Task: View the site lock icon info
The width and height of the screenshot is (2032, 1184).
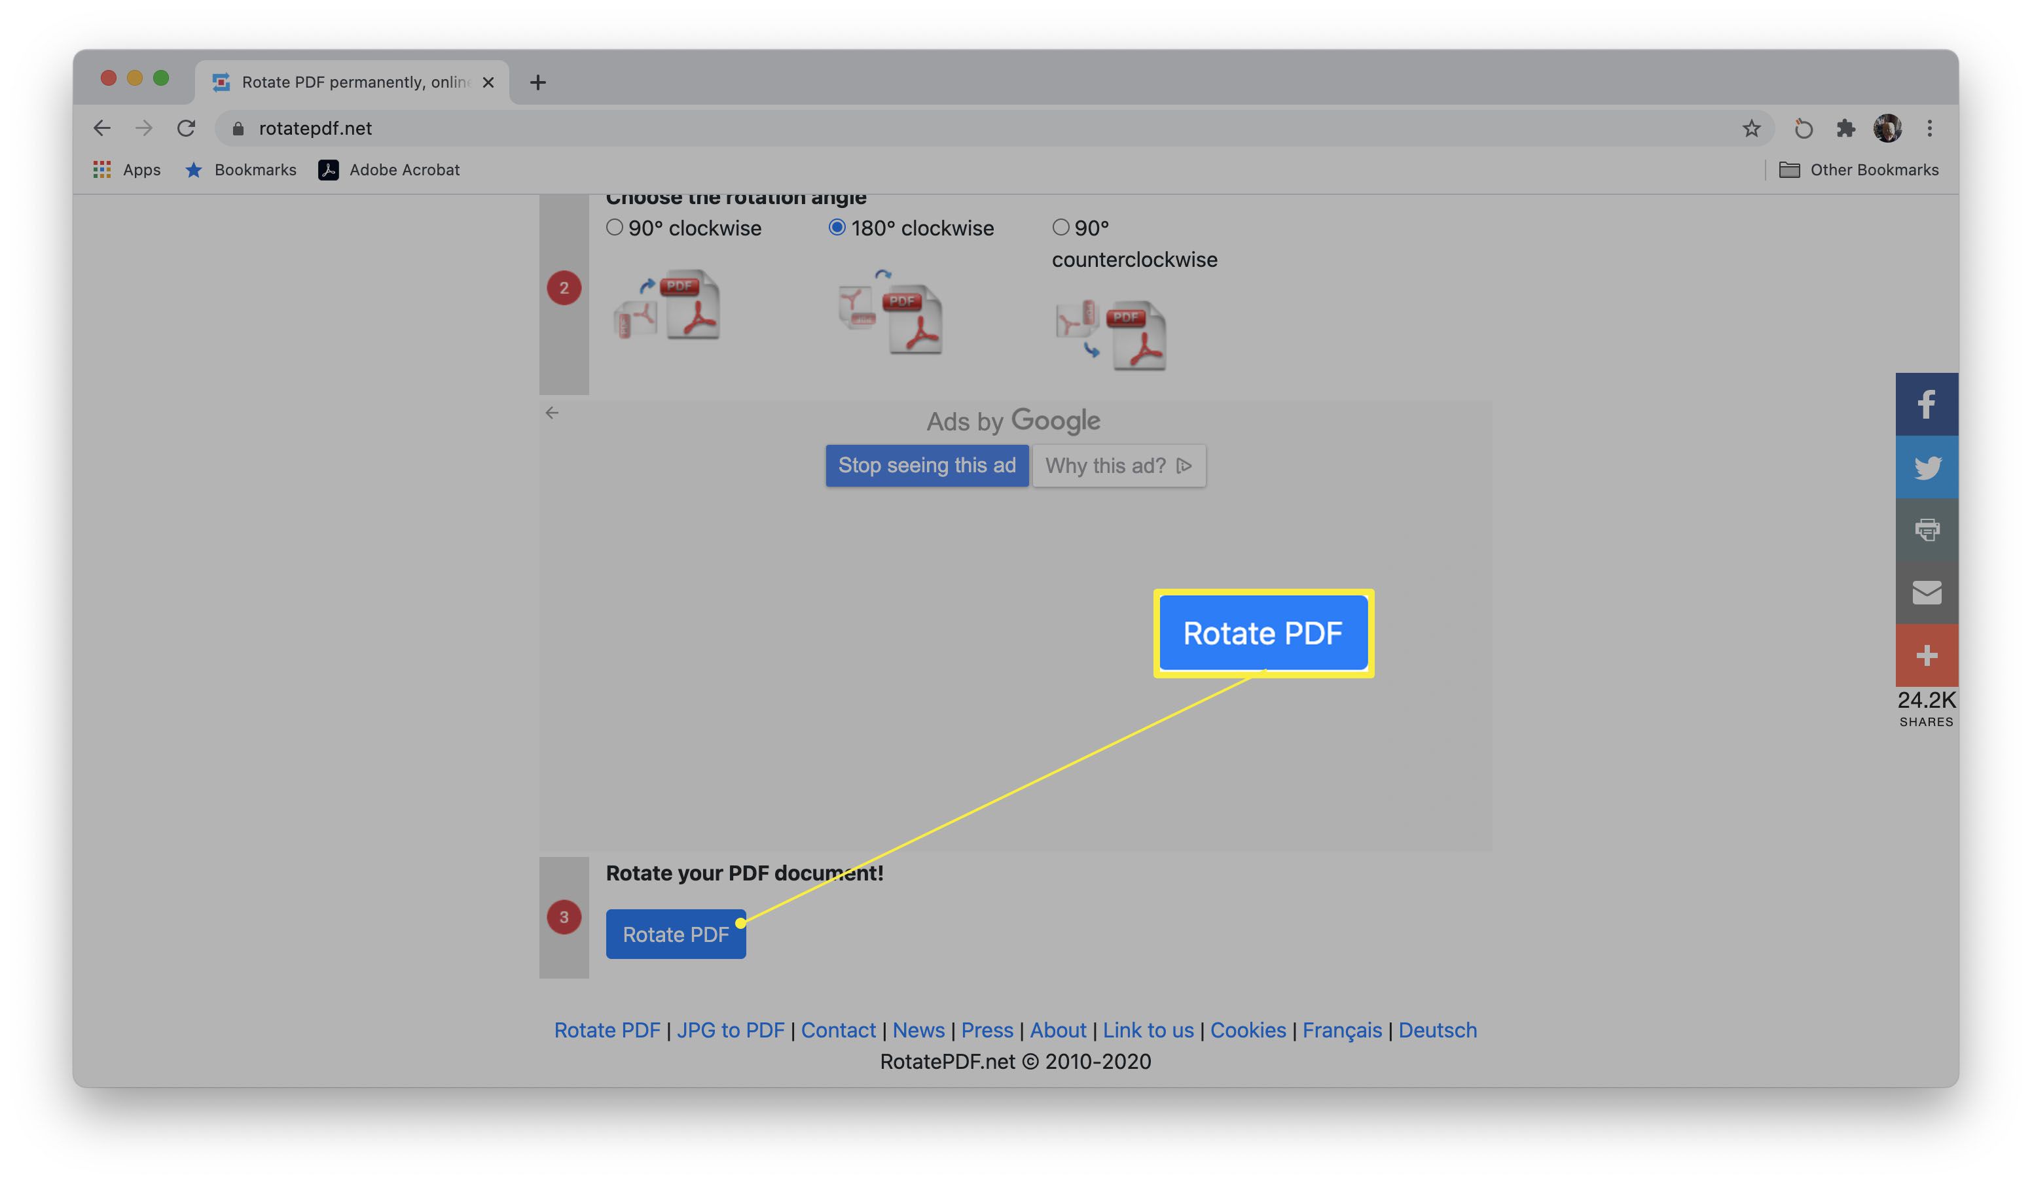Action: [x=238, y=128]
